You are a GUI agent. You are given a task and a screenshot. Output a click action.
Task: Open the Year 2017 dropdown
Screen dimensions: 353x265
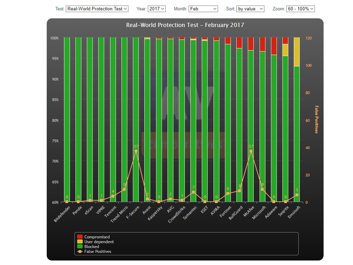pyautogui.click(x=157, y=9)
